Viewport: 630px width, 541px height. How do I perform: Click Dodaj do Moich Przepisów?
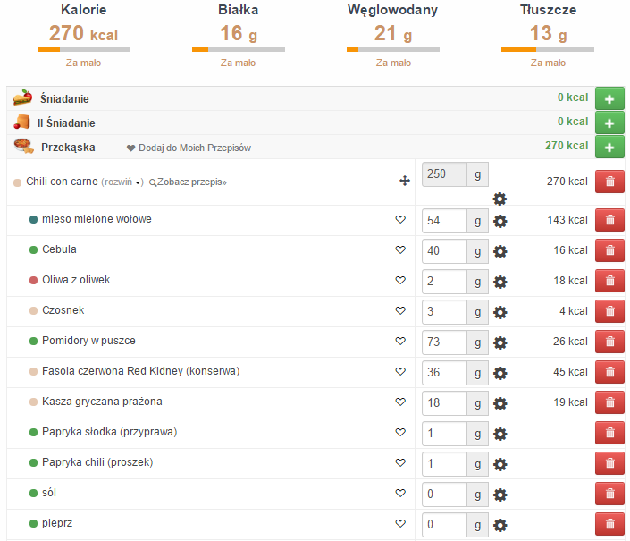[x=189, y=148]
